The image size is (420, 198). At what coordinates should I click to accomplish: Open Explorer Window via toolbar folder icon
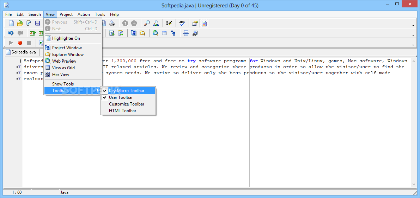[x=142, y=33]
